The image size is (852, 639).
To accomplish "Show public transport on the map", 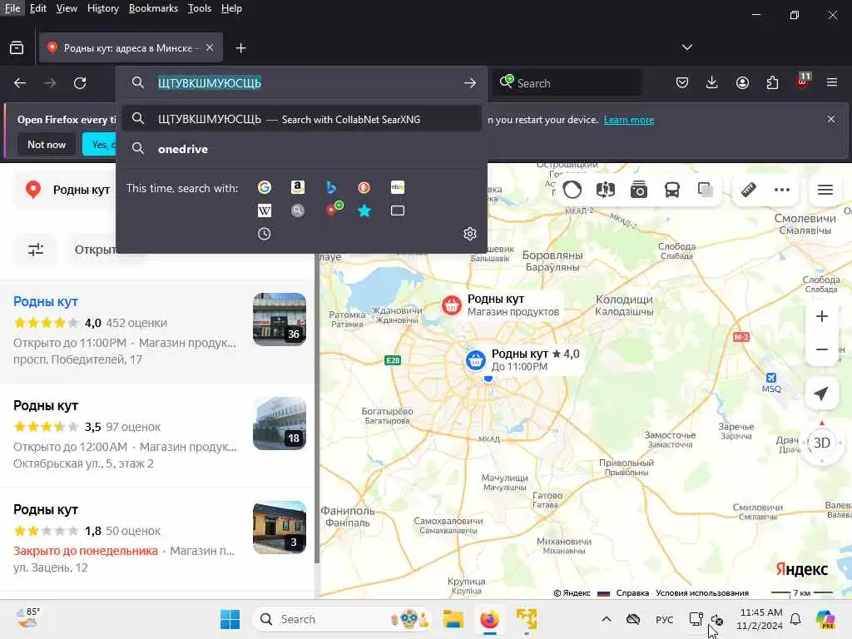I will click(x=672, y=190).
